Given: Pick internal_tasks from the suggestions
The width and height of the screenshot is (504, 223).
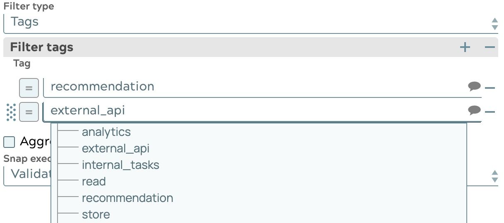Looking at the screenshot, I should coord(120,165).
